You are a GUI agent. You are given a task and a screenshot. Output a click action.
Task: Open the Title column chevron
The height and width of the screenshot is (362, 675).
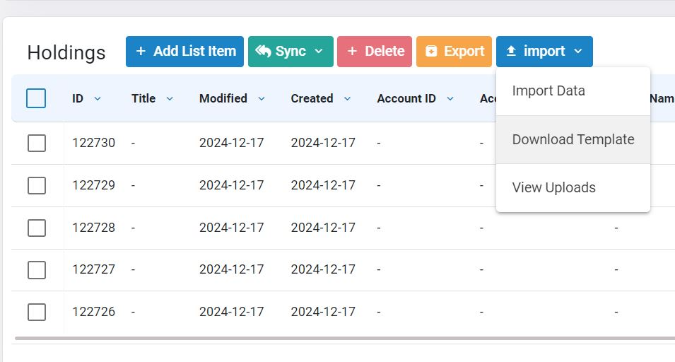tap(170, 98)
